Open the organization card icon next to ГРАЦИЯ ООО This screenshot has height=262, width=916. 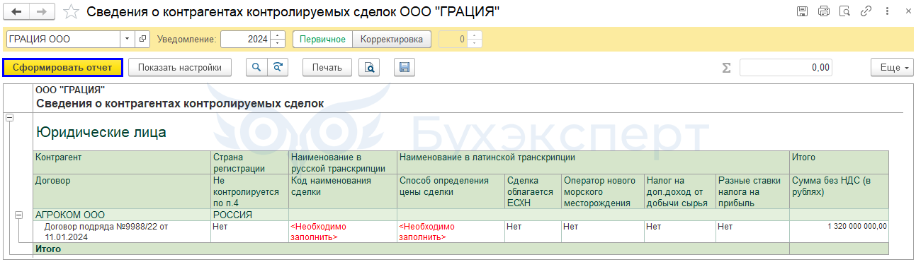coord(142,39)
